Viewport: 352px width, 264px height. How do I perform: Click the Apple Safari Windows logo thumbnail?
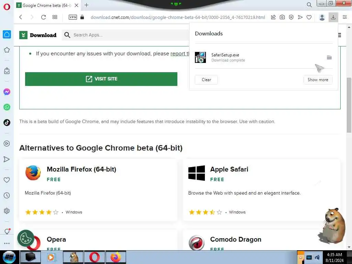click(x=196, y=173)
